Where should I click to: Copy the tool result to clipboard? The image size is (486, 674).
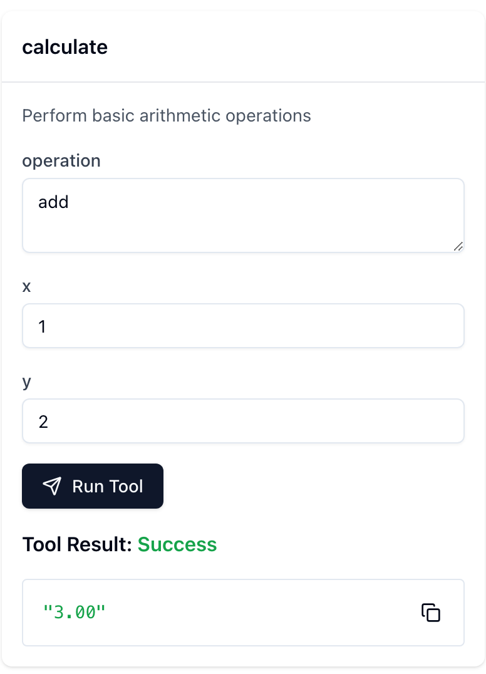(x=430, y=613)
